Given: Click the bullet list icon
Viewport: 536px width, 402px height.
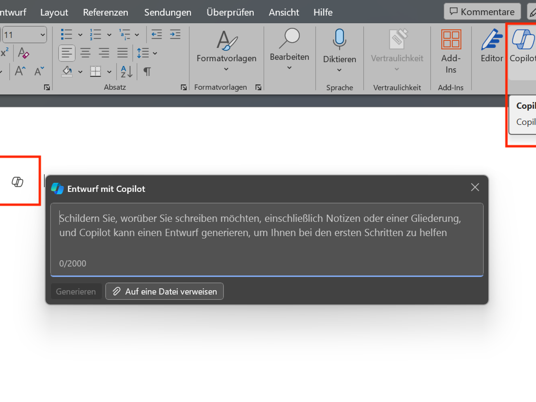Looking at the screenshot, I should pos(66,35).
